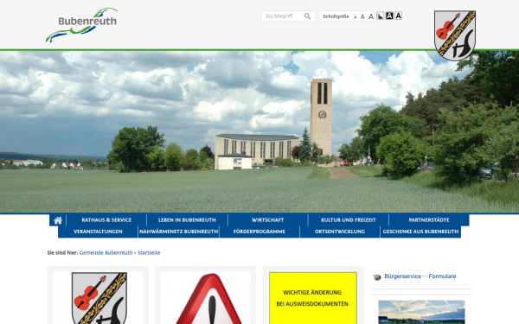
Task: Open the landscape photo thumbnail in sidebar
Action: (422, 312)
